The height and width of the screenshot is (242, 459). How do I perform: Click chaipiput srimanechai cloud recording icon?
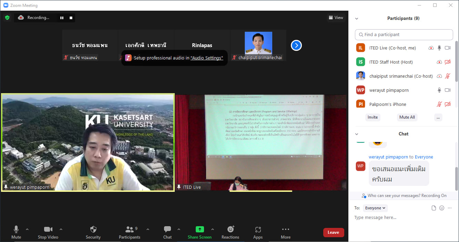439,76
